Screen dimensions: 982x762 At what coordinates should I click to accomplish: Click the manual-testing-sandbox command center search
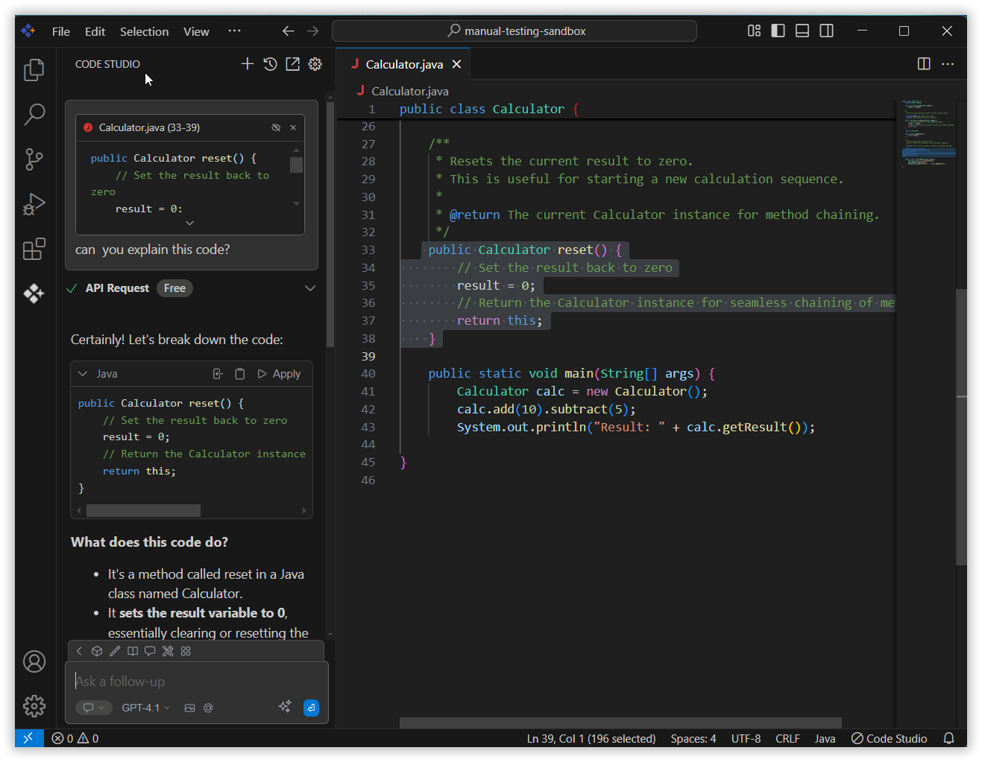click(x=514, y=31)
